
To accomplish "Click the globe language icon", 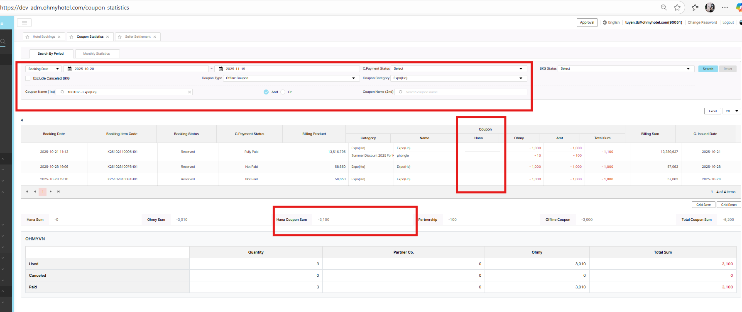I will (605, 22).
